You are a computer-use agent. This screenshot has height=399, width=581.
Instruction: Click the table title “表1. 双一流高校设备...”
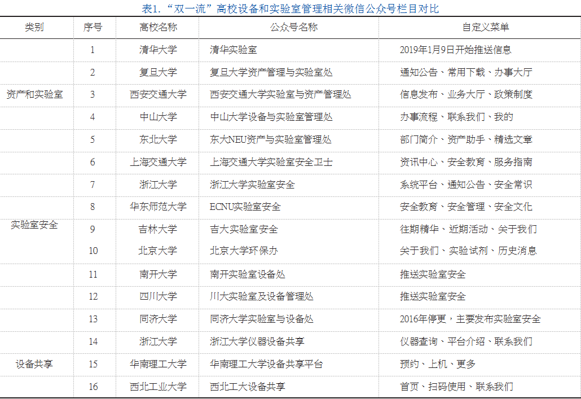290,8
